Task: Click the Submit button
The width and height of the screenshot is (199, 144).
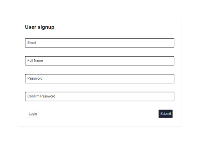Action: click(166, 114)
